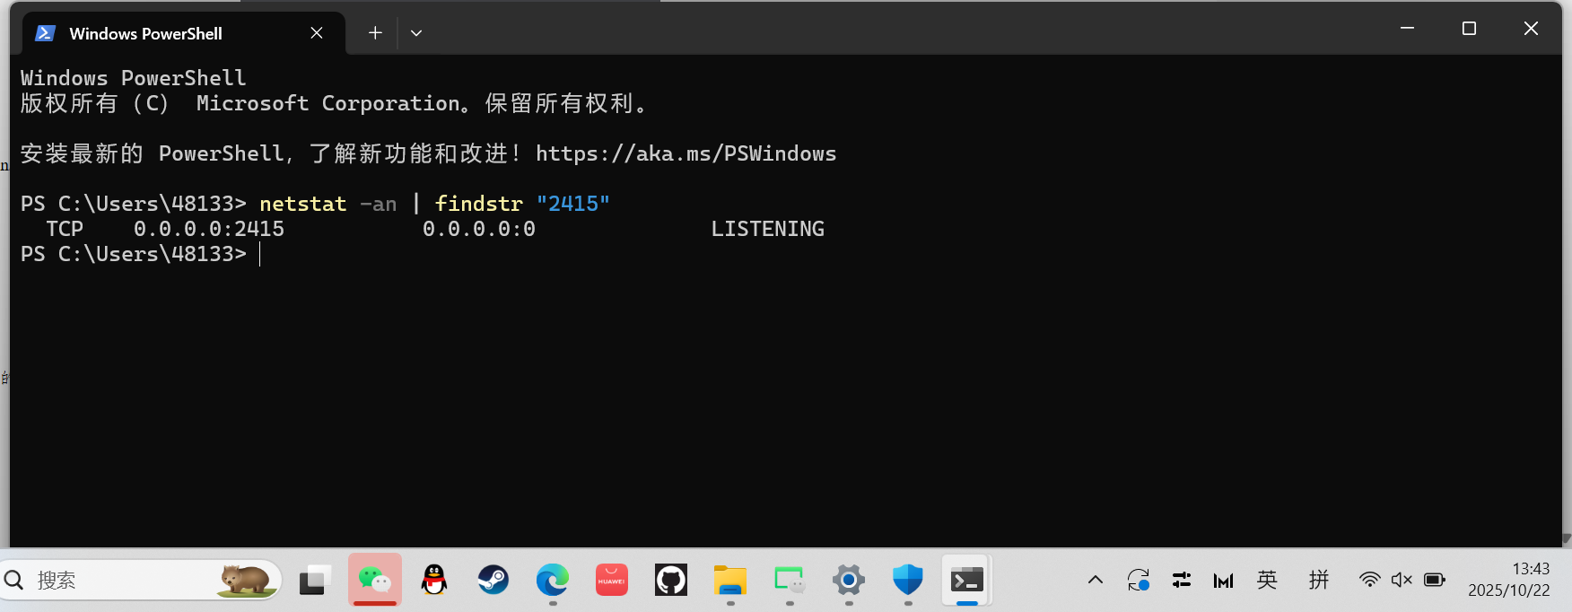1572x612 pixels.
Task: Toggle the 拼 pinyin input mode
Action: click(x=1319, y=581)
